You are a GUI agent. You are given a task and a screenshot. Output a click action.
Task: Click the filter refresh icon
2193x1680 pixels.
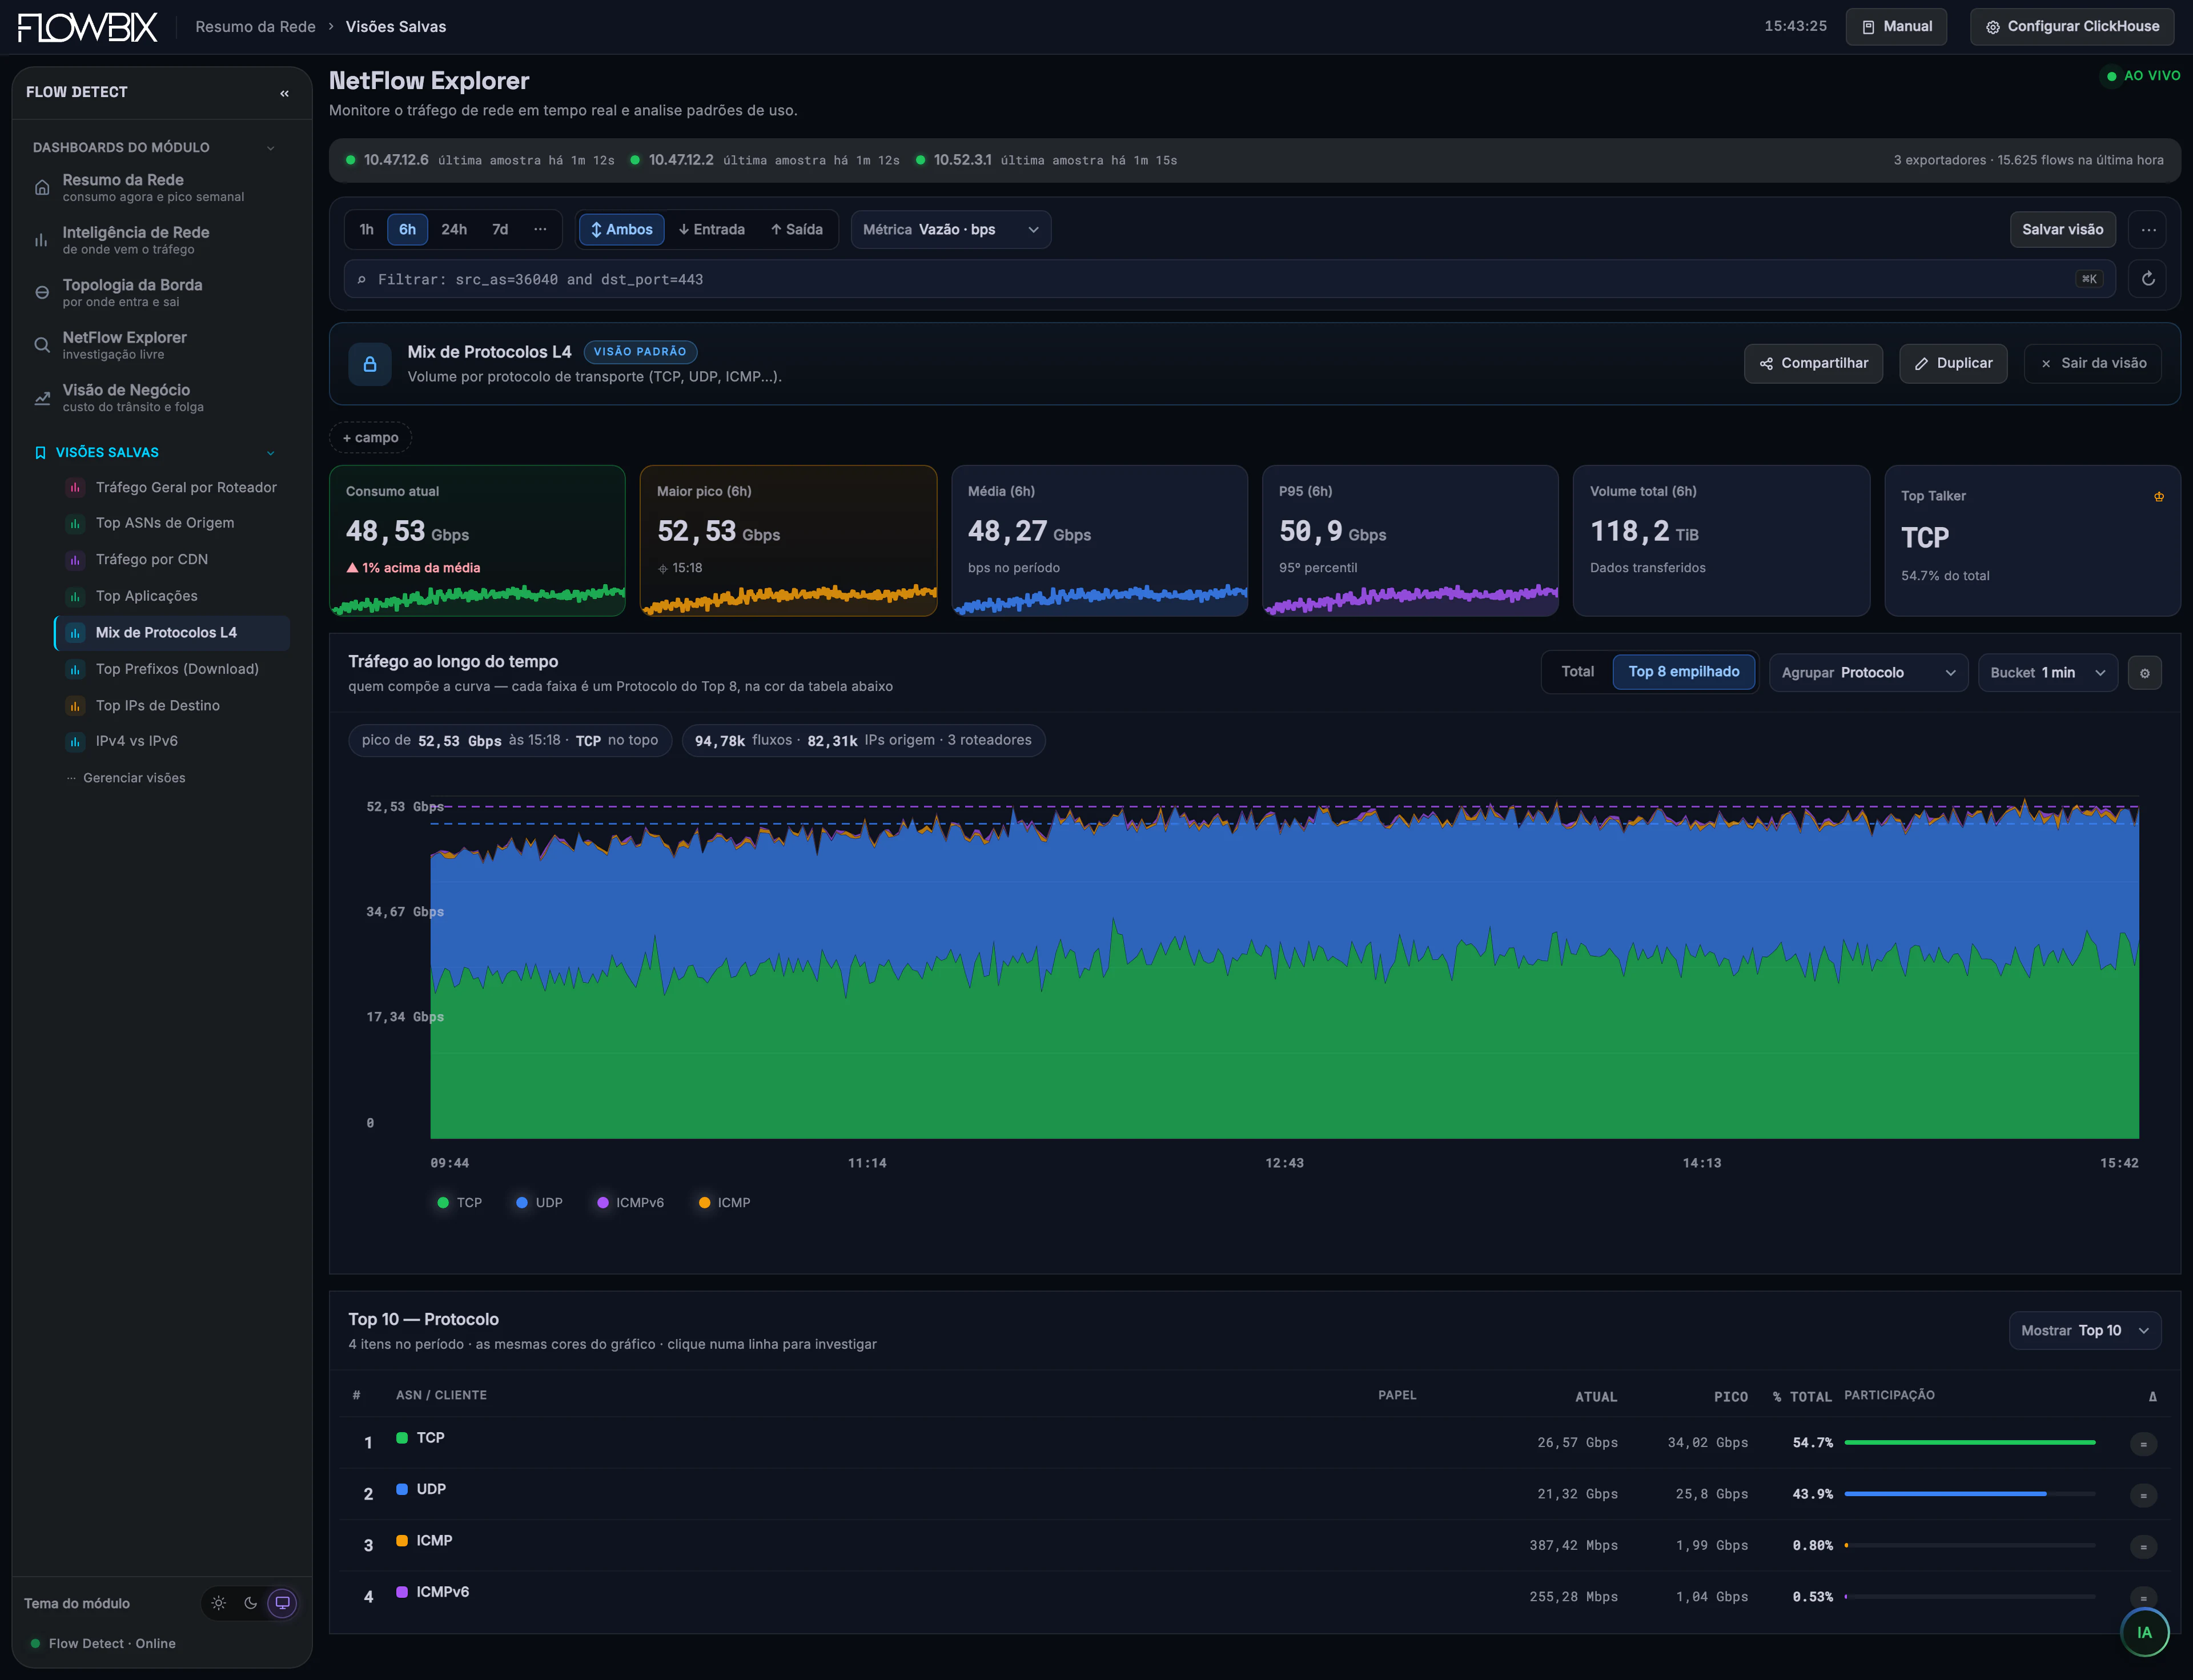tap(2148, 279)
